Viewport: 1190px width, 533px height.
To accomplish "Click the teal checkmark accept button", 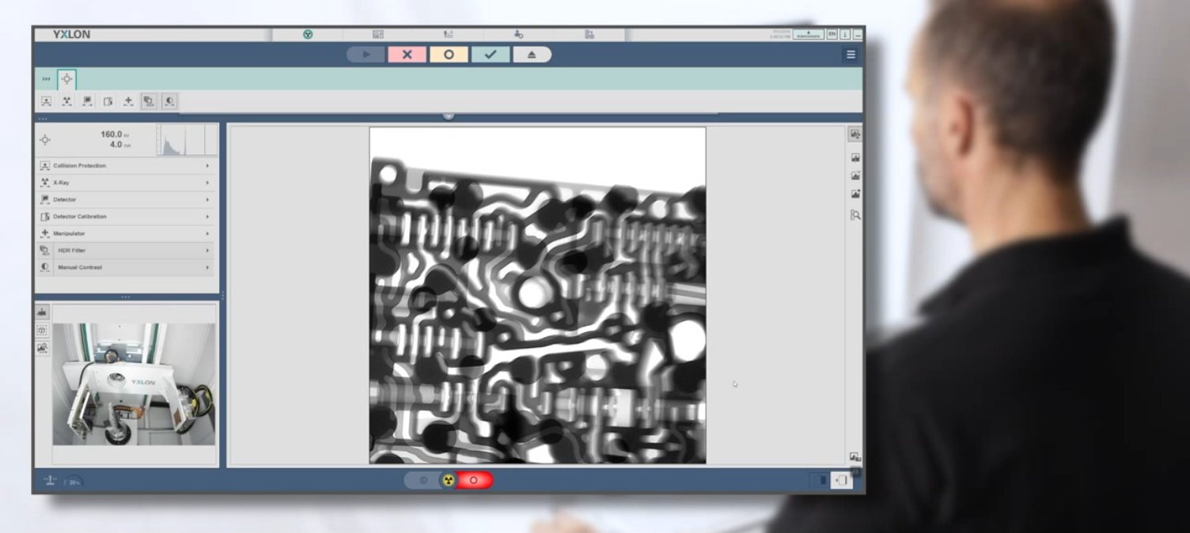I will 491,55.
